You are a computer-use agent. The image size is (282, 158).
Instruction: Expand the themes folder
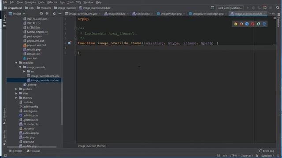click(16, 98)
